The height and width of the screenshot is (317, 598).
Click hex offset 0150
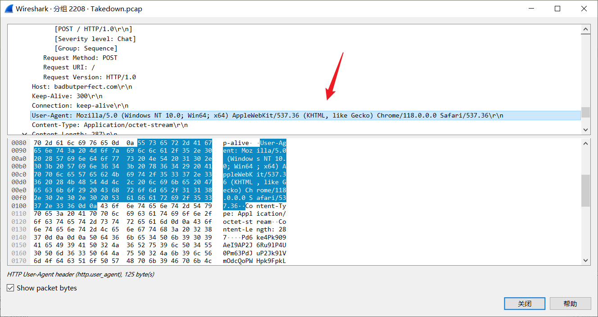click(19, 245)
